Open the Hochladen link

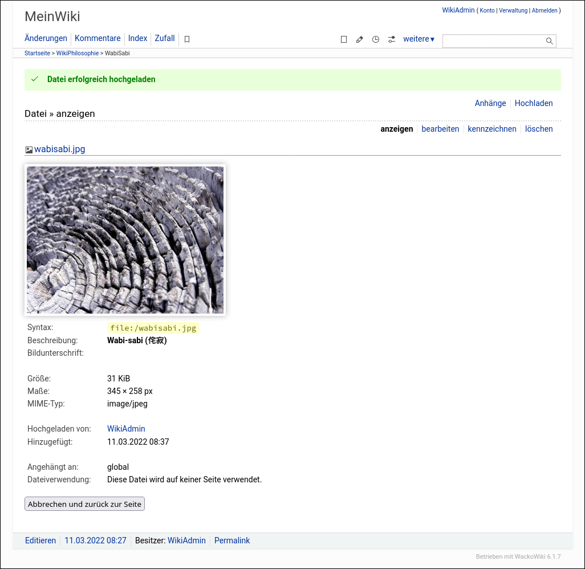pos(534,103)
